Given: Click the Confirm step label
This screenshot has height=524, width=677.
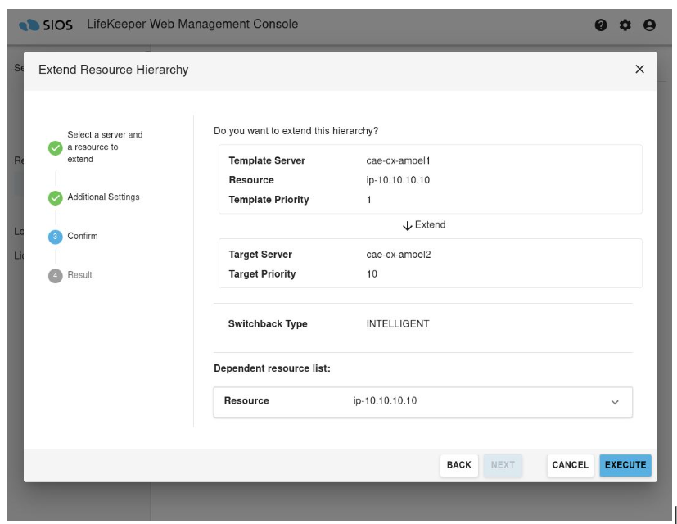Looking at the screenshot, I should click(x=82, y=237).
